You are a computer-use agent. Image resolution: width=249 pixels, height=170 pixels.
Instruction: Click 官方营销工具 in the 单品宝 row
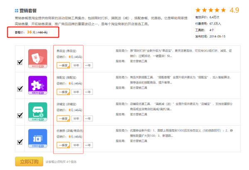139,61
